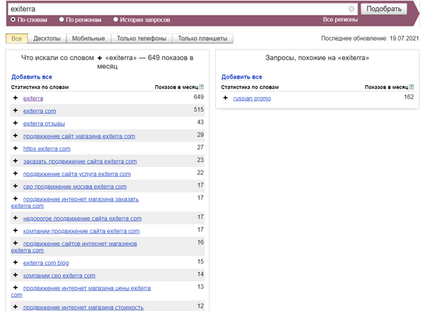Open the 'exiterra отзывы' keyword link

44,124
